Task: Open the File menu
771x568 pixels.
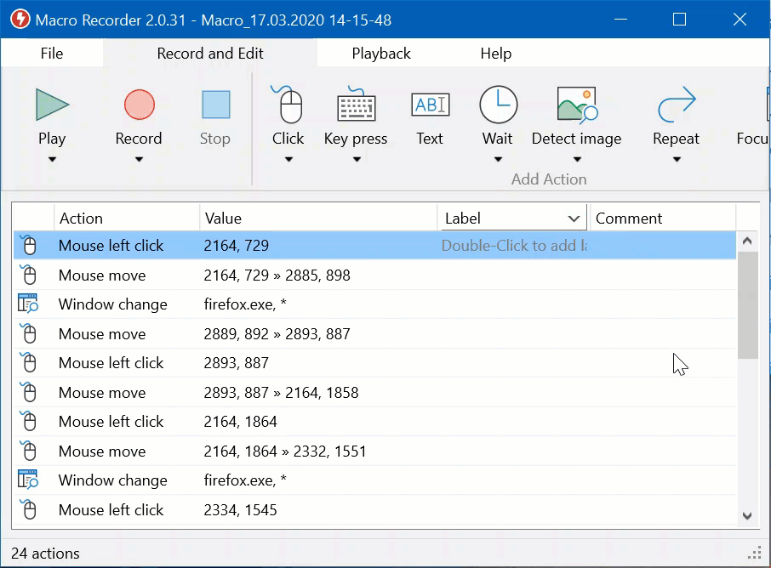Action: click(52, 54)
